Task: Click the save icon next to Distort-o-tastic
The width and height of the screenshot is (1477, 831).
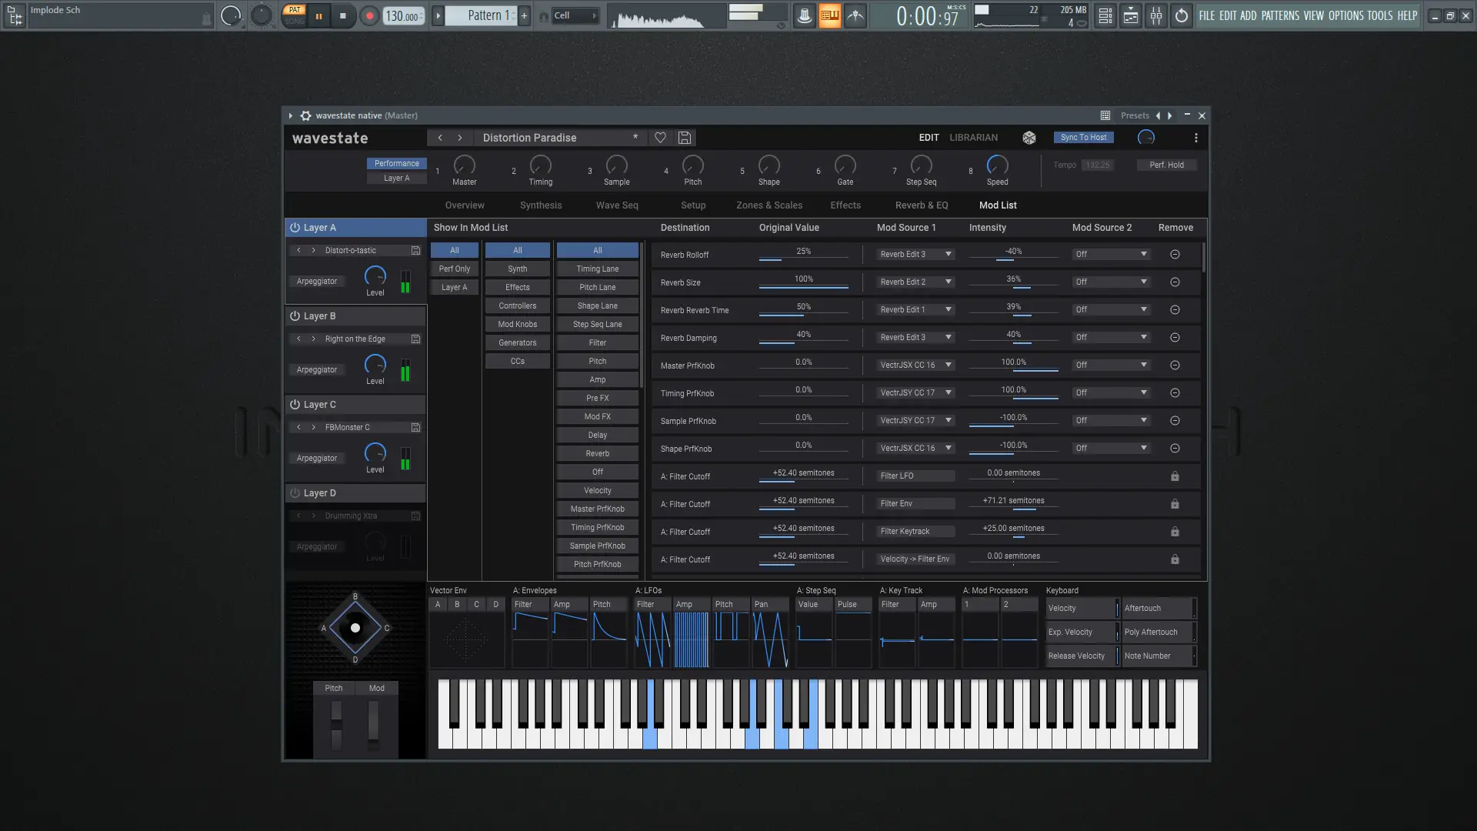Action: (x=415, y=251)
